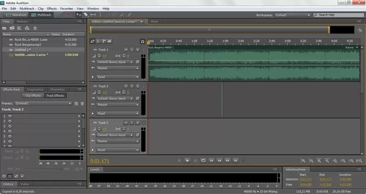
Task: Open the Favorites menu
Action: coord(66,8)
